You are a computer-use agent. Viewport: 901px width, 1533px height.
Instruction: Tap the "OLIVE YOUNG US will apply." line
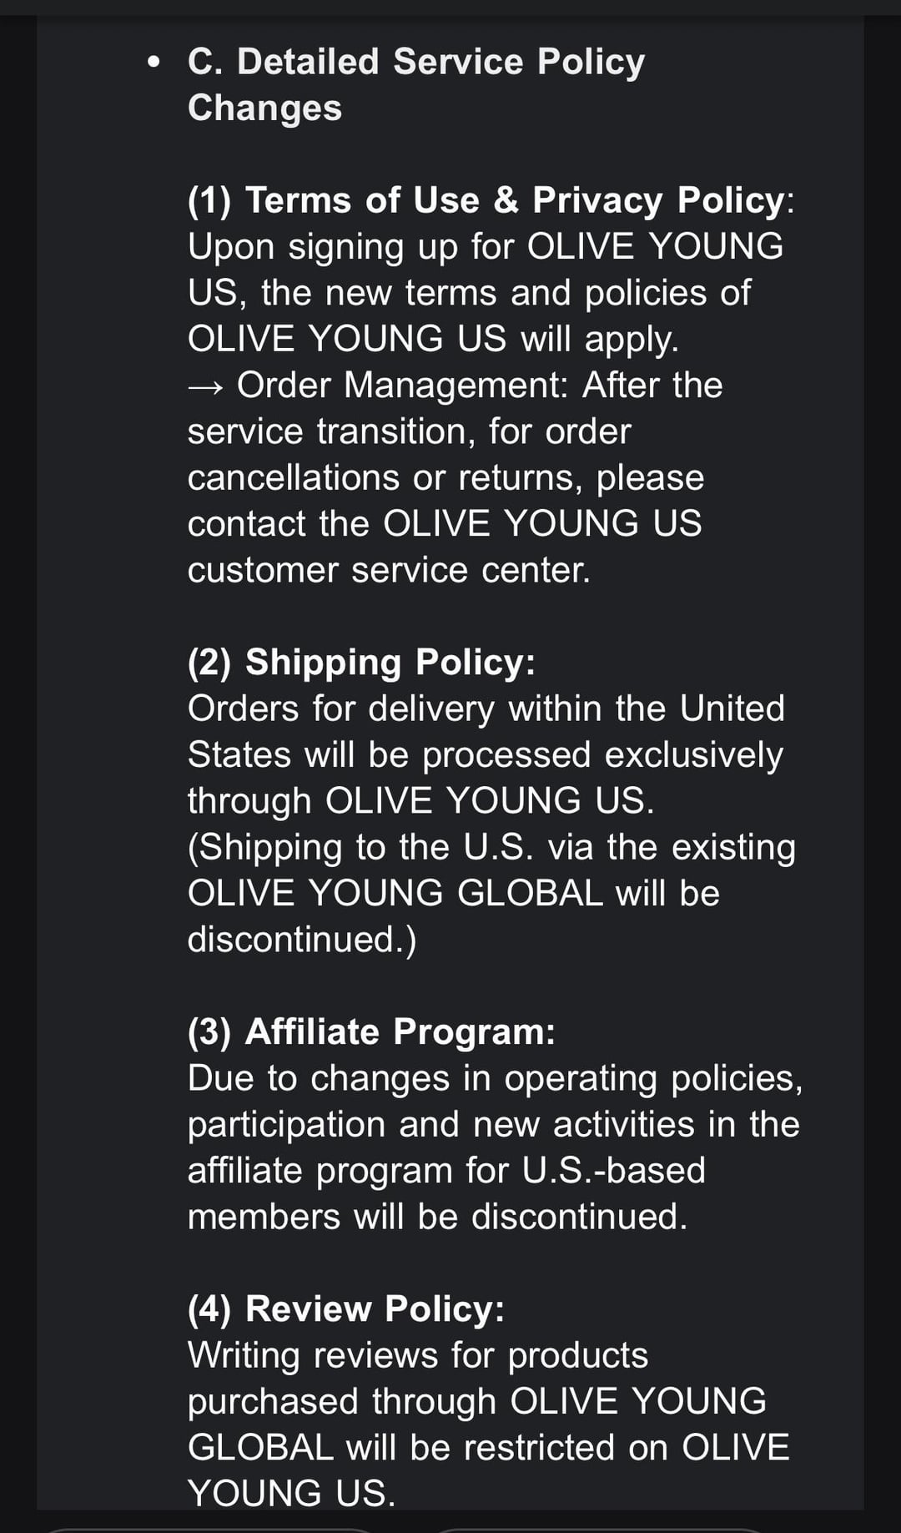click(433, 339)
